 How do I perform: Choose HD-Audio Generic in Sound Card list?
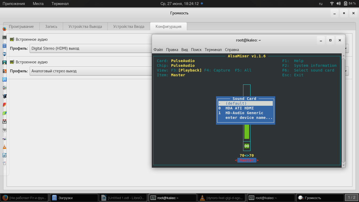pyautogui.click(x=244, y=113)
